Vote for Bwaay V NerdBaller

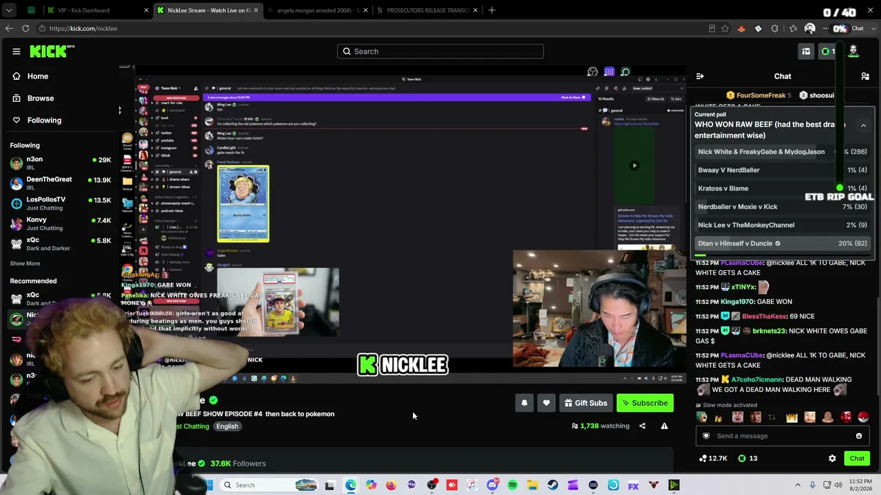click(x=783, y=170)
